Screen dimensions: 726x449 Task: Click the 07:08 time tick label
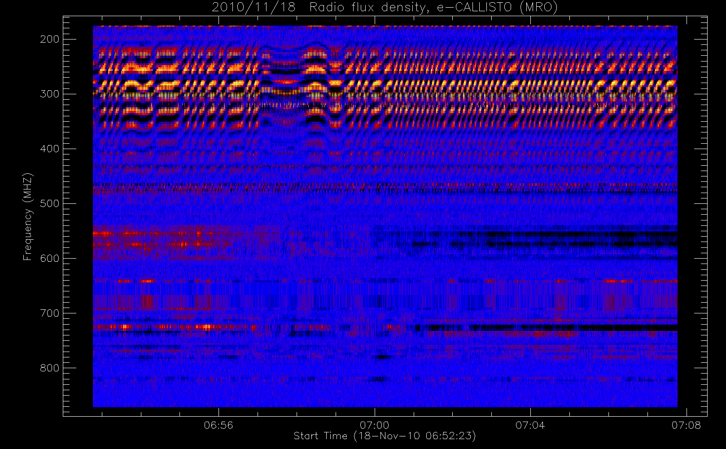pos(686,425)
